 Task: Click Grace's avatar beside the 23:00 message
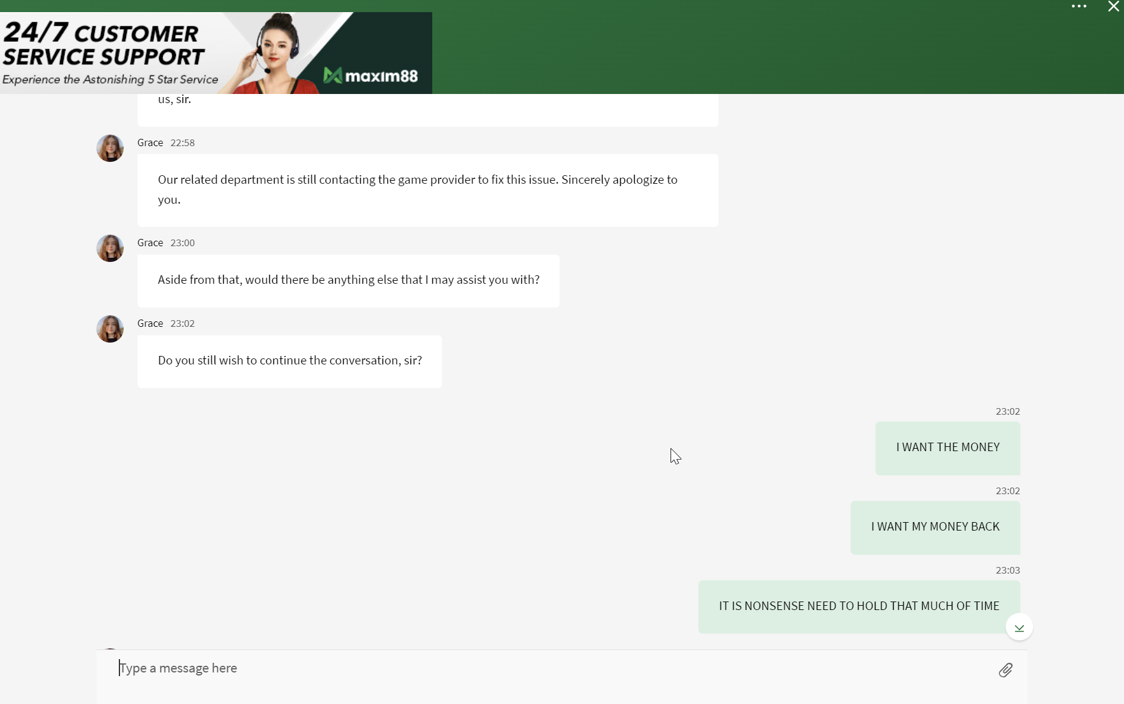click(x=110, y=248)
